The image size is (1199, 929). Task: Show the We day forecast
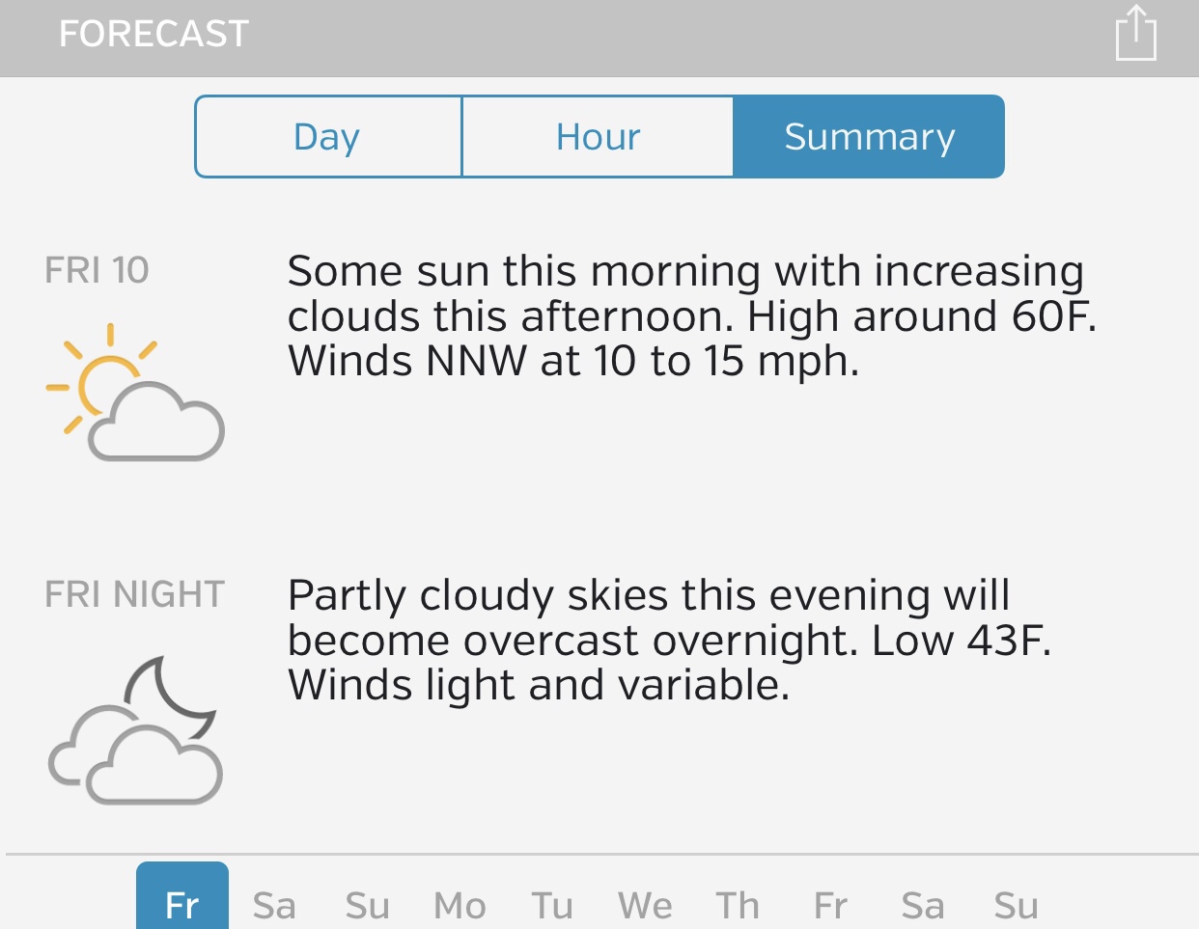pyautogui.click(x=645, y=906)
